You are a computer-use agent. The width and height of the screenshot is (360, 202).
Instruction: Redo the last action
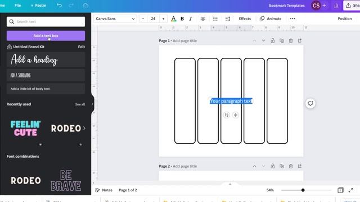click(x=71, y=5)
